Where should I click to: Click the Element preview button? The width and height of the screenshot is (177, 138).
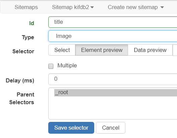point(102,50)
